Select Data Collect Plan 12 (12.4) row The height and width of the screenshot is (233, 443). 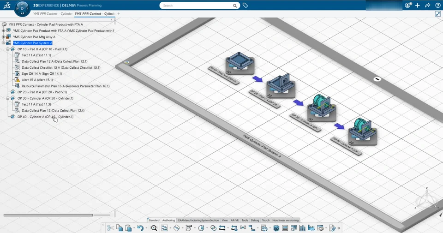(x=53, y=111)
